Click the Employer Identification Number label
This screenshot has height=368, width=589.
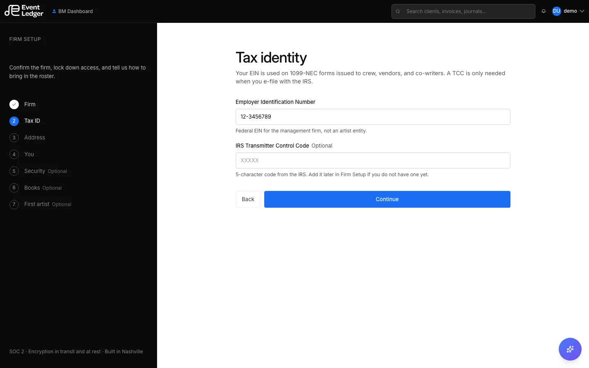[x=275, y=102]
